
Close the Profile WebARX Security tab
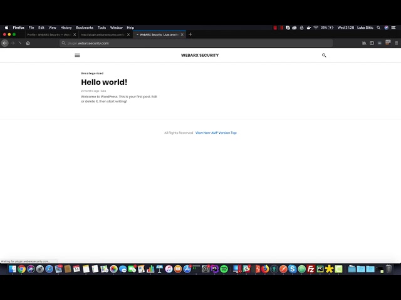[75, 35]
